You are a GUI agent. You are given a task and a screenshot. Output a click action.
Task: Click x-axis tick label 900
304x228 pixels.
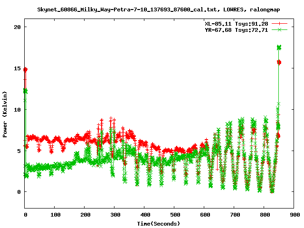coord(295,215)
